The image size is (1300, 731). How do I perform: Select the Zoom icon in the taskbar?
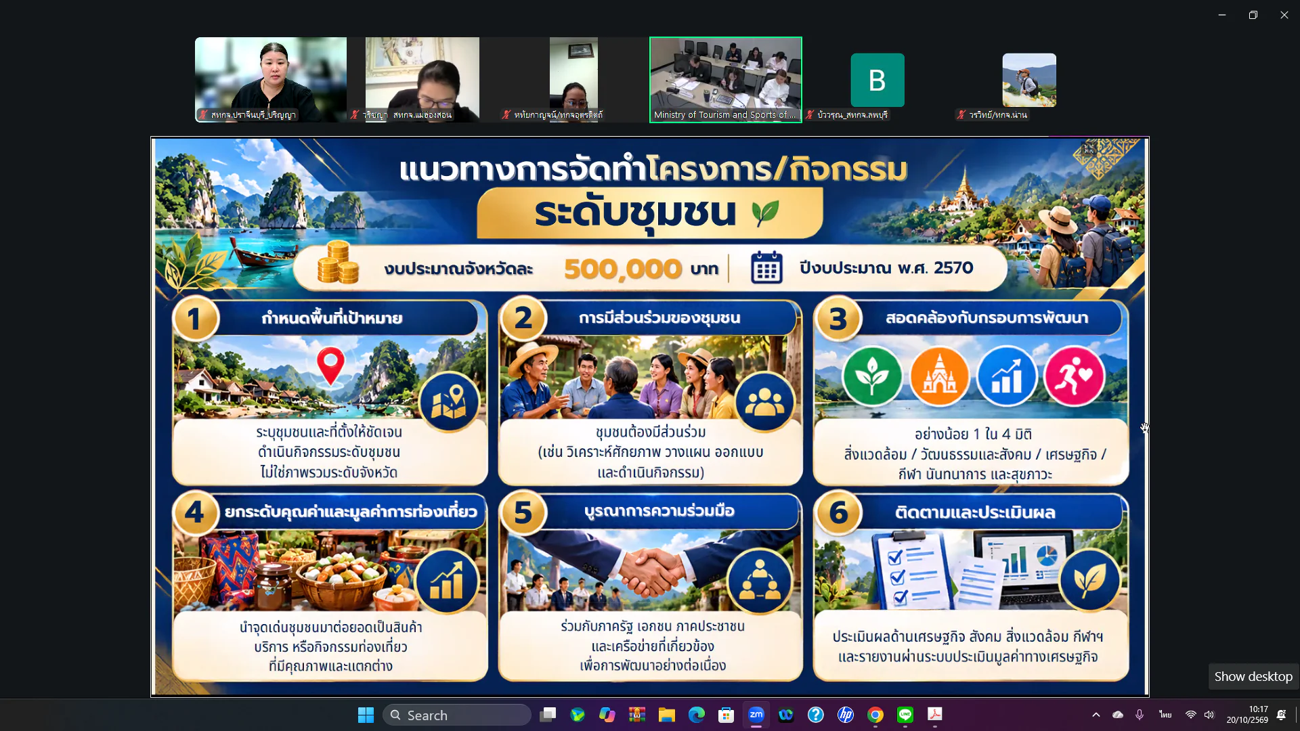coord(756,715)
